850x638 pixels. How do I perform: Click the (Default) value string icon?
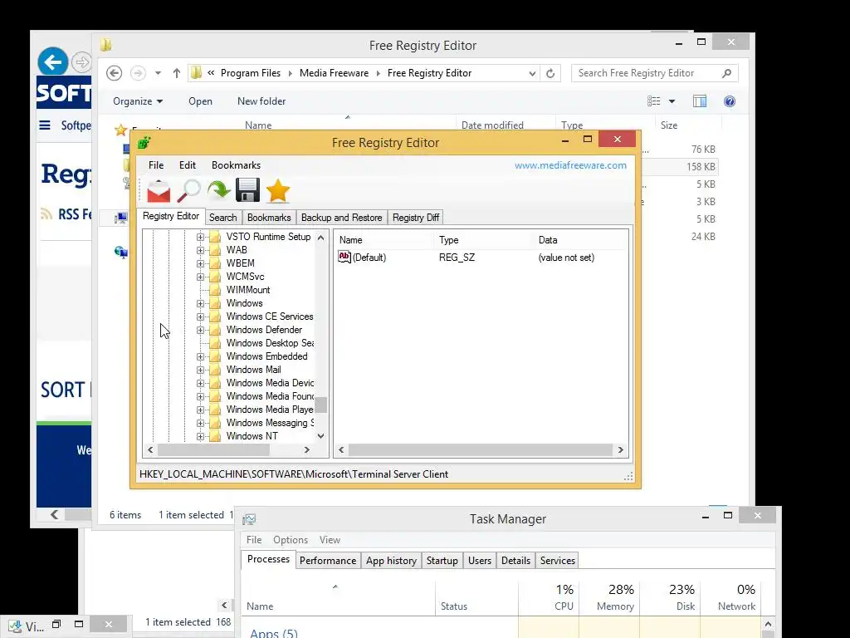(344, 258)
